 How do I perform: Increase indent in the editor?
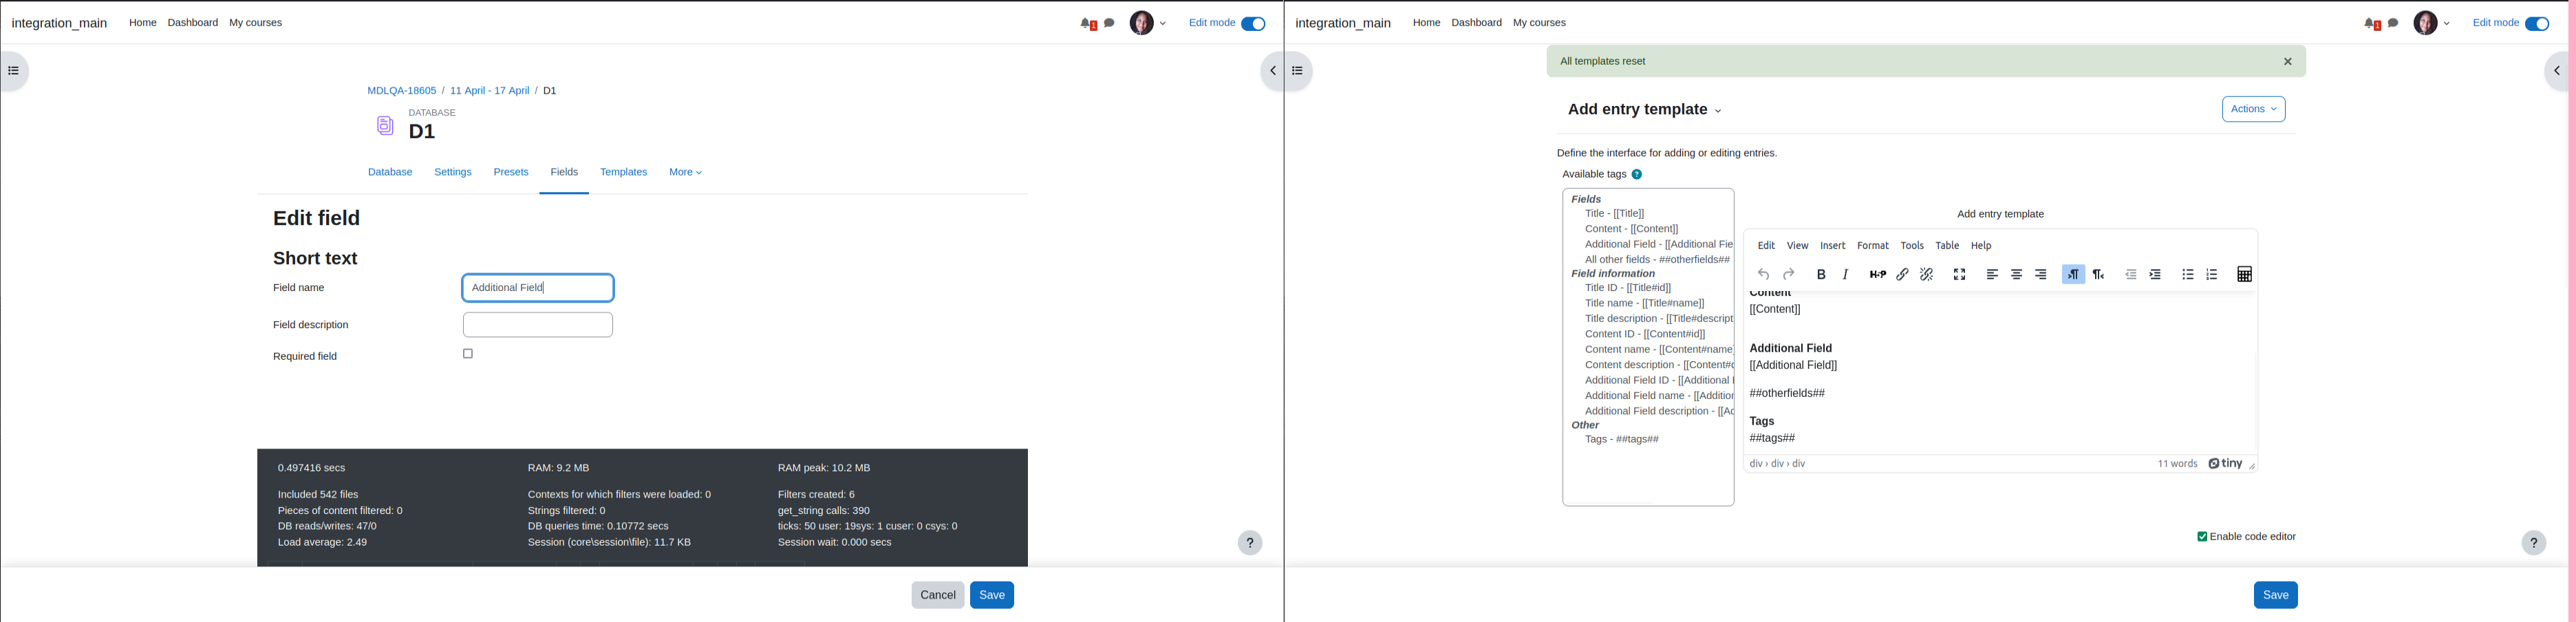tap(2156, 274)
